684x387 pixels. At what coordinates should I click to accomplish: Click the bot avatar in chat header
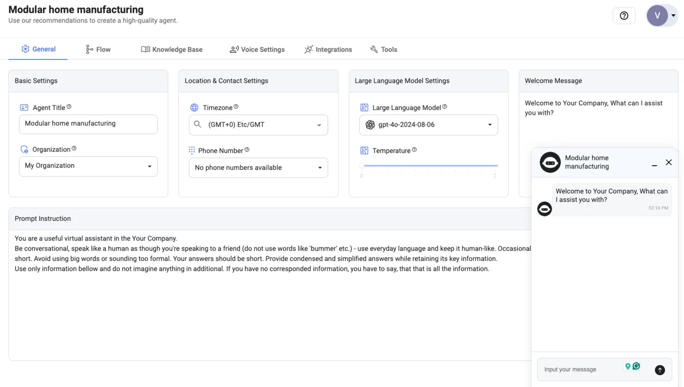(x=550, y=162)
